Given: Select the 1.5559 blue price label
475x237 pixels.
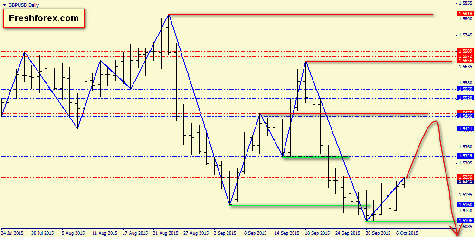Looking at the screenshot, I should (465, 89).
